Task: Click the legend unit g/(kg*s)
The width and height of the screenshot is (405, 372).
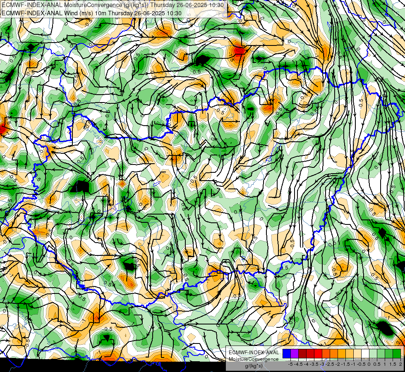Action: point(254,366)
